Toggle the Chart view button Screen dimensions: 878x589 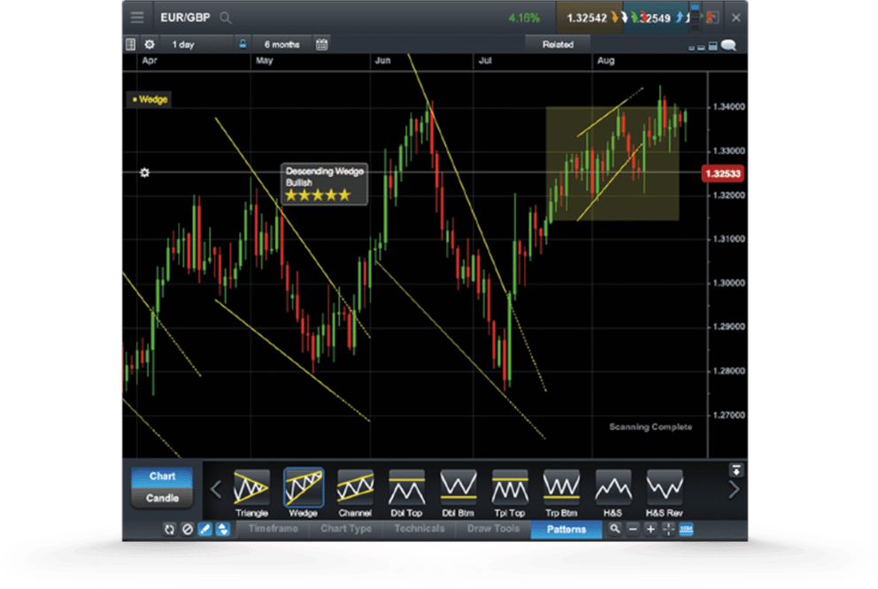pyautogui.click(x=162, y=477)
